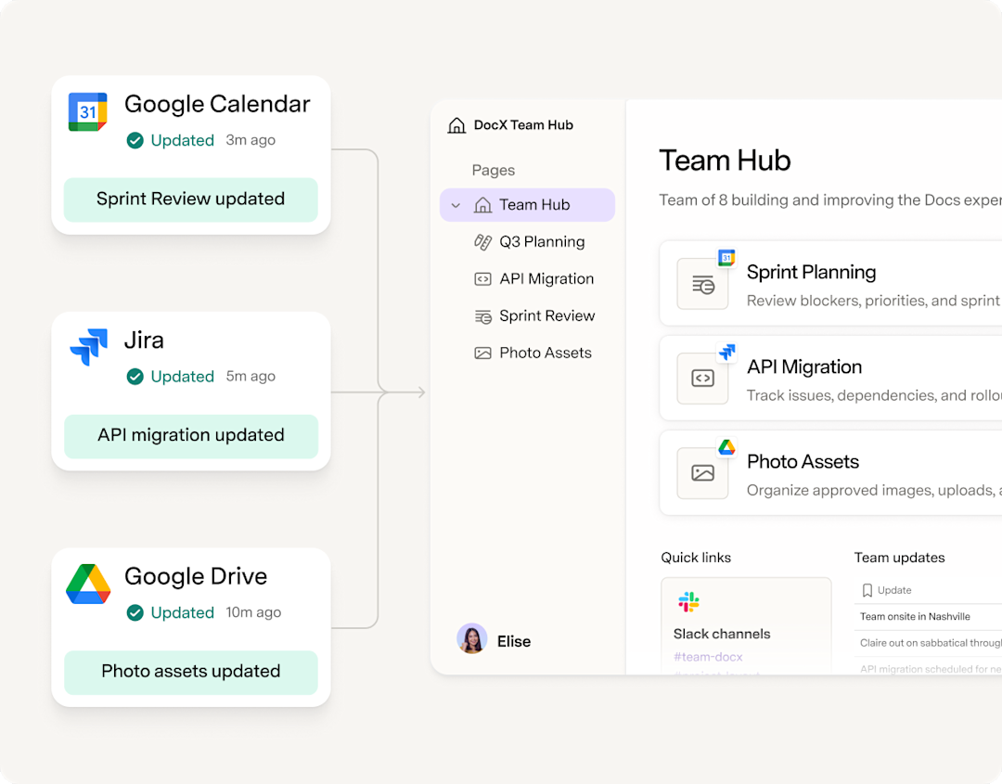Click the green check next to Google Calendar's Updated
The width and height of the screenshot is (1002, 784).
click(x=135, y=140)
